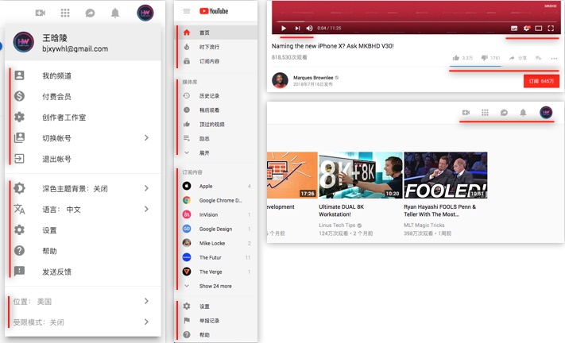Open 稍后观看 watch later list
The width and height of the screenshot is (565, 343).
tap(217, 110)
